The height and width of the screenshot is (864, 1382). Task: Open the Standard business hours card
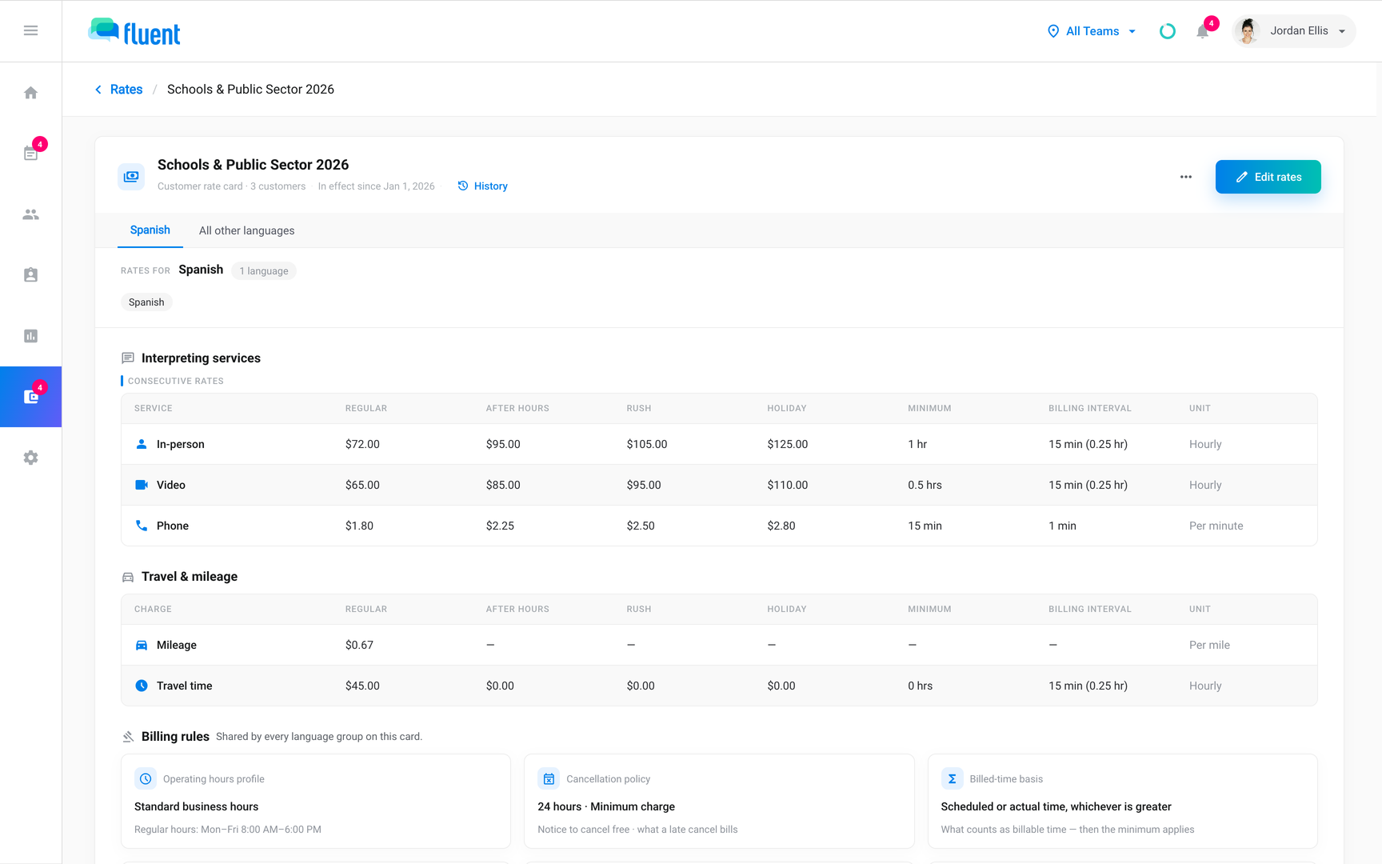[315, 801]
